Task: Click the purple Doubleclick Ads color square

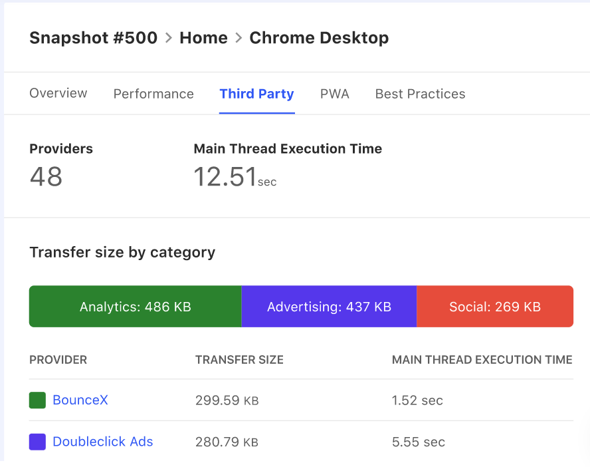Action: pyautogui.click(x=37, y=442)
